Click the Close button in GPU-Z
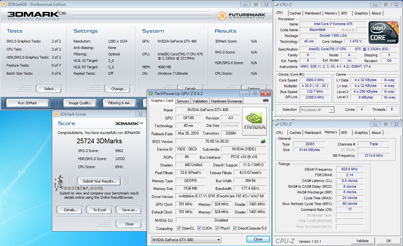 258,239
